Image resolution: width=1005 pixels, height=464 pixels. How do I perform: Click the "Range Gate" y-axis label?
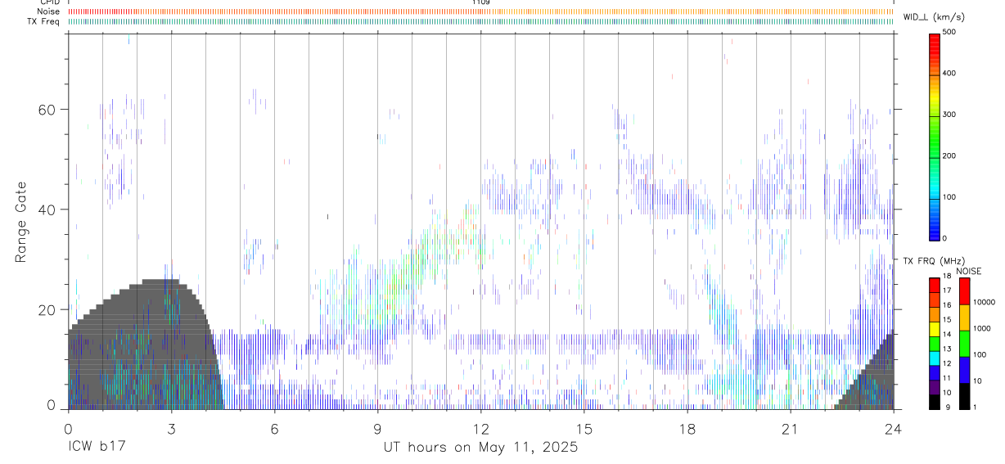[23, 222]
